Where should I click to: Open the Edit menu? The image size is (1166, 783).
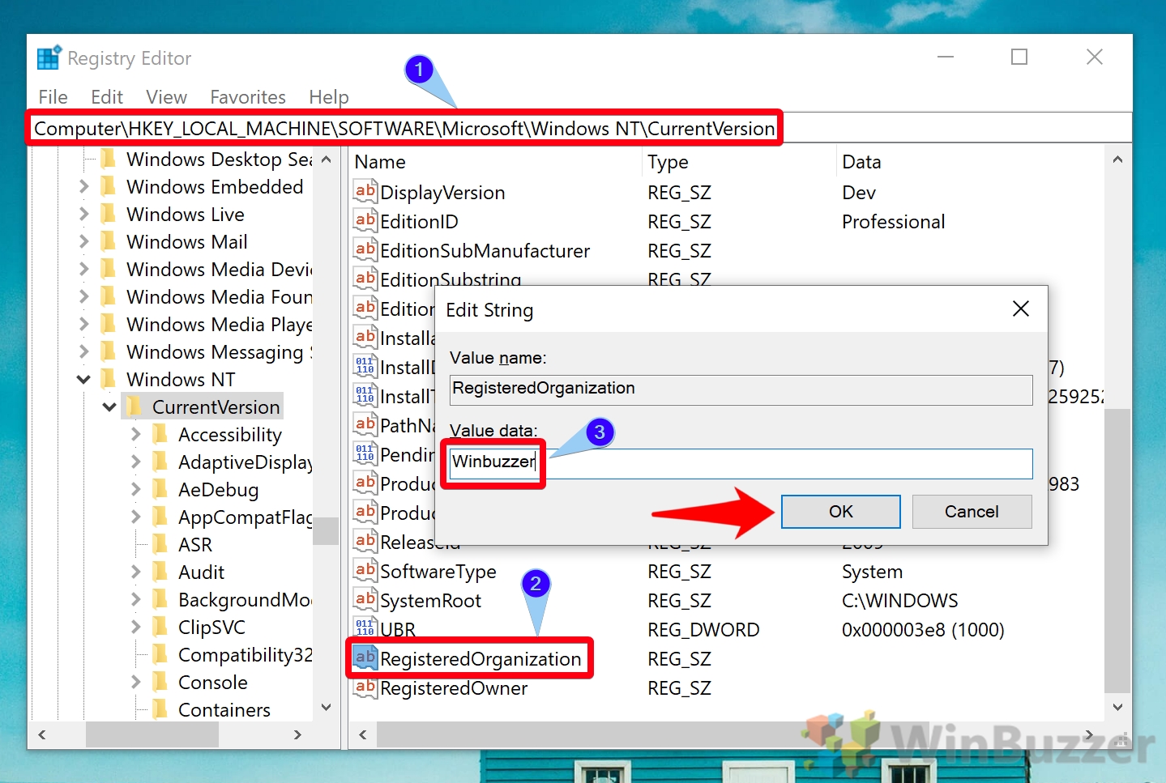click(106, 96)
